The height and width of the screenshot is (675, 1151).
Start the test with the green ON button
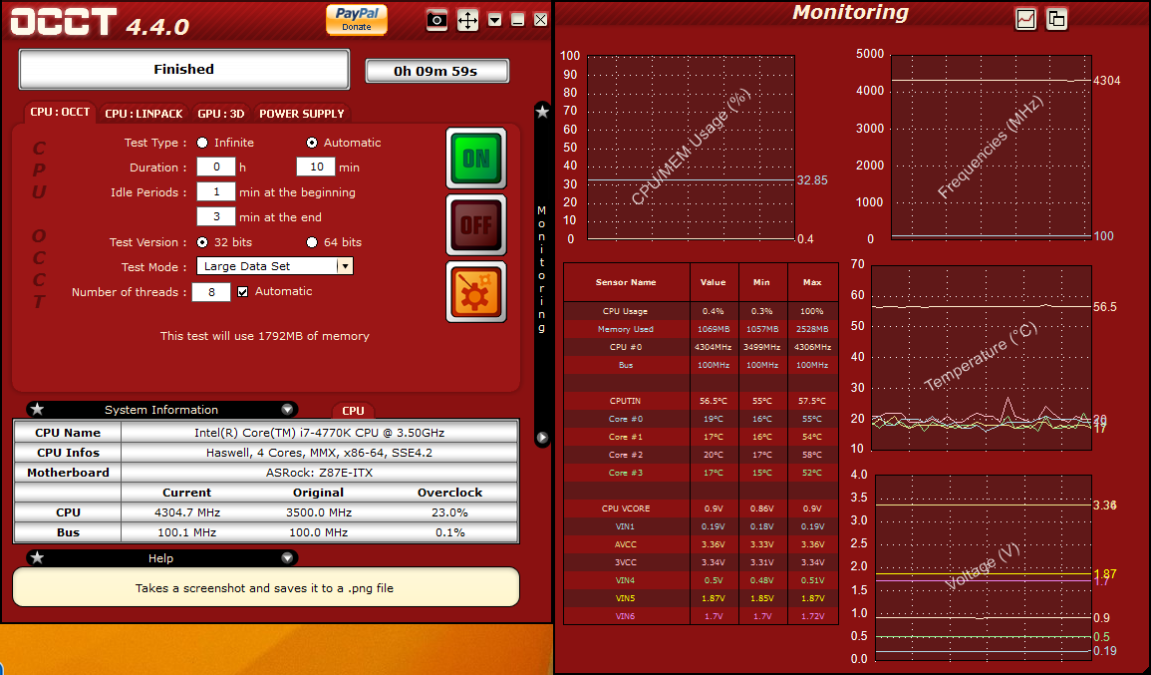(x=476, y=158)
